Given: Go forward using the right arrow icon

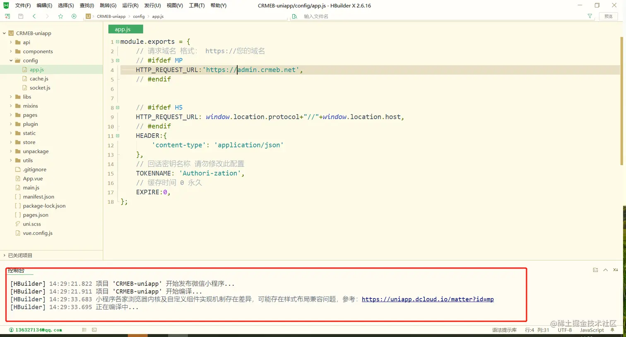Looking at the screenshot, I should pos(47,16).
